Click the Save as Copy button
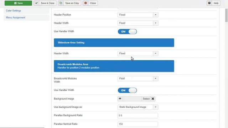 pyautogui.click(x=69, y=3)
